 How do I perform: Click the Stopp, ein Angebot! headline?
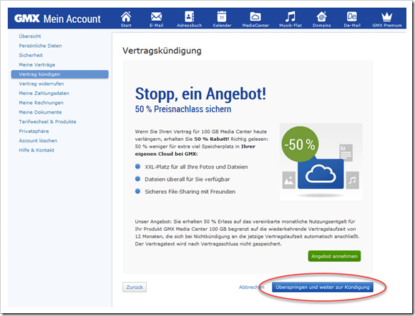200,94
